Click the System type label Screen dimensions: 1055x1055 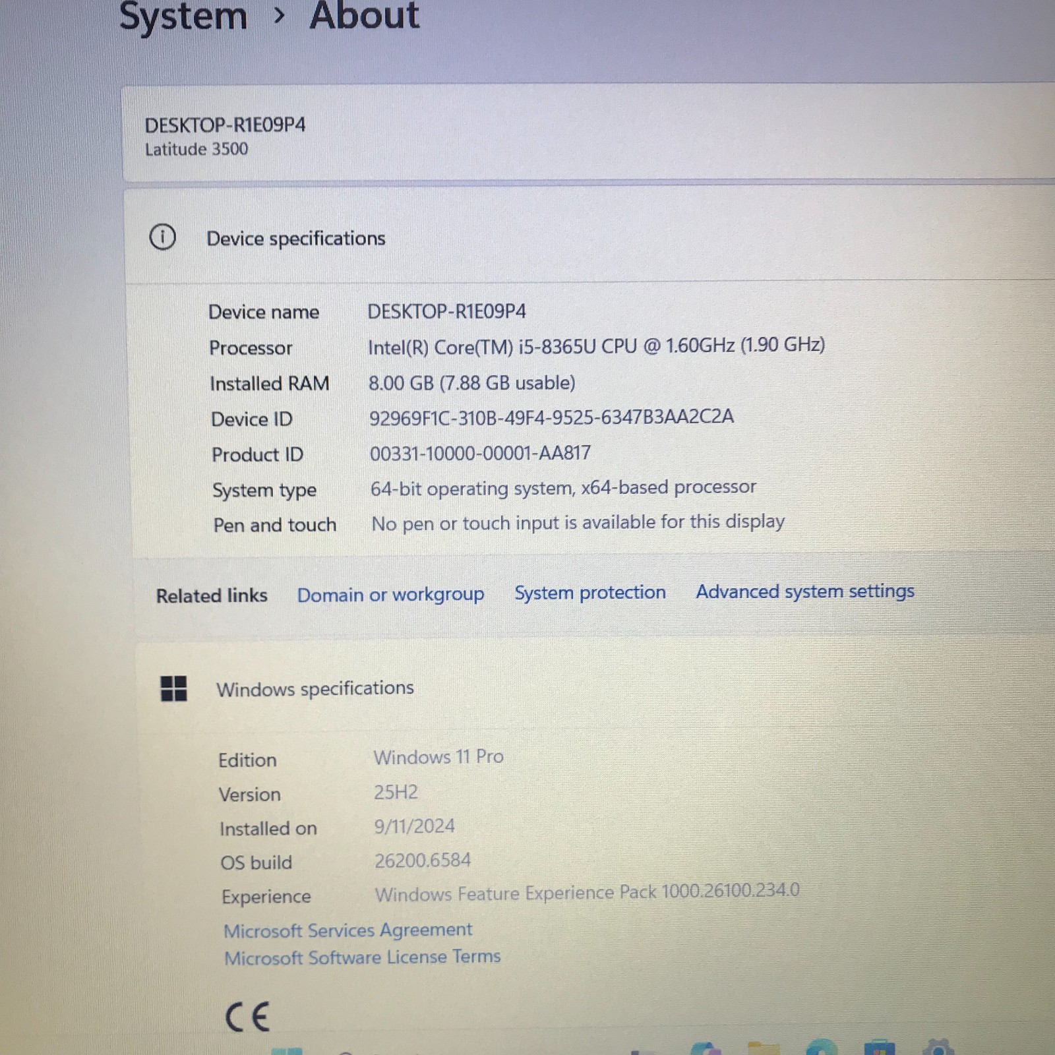[x=264, y=490]
